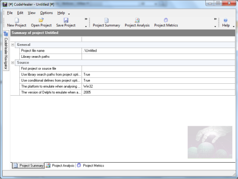
Task: Open view toolbar options dropdown arrow
Action: (215, 26)
